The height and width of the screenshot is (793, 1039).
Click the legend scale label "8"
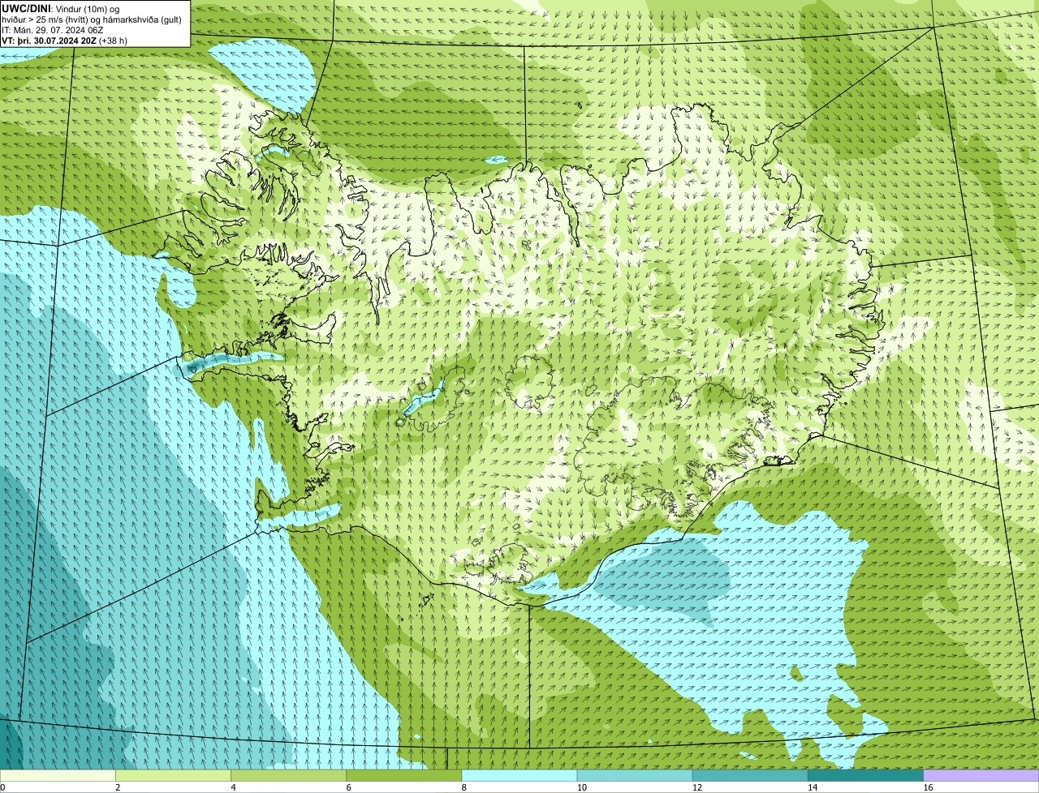463,787
